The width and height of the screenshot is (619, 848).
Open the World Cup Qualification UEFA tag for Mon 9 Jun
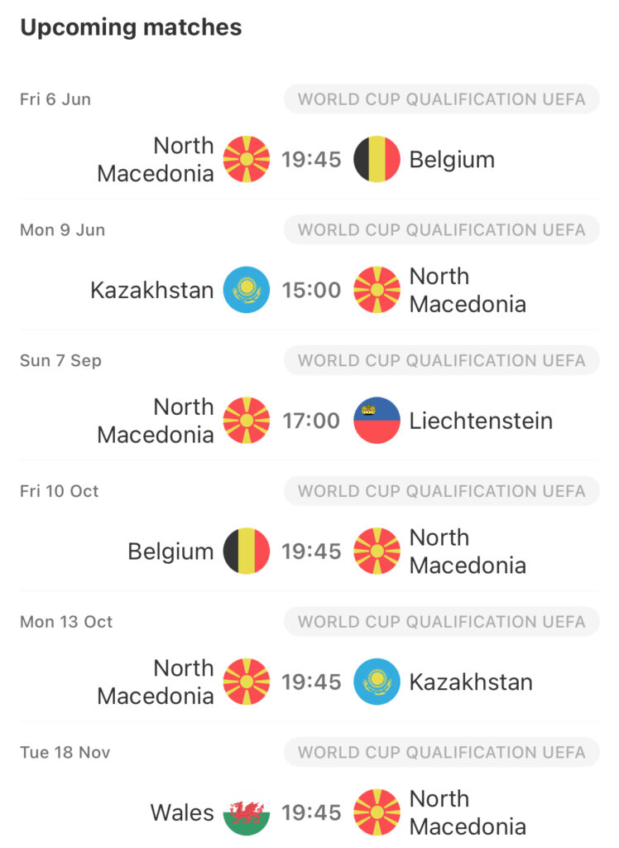pyautogui.click(x=442, y=230)
